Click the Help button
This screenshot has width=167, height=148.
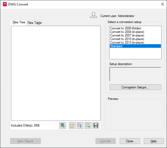tap(154, 141)
